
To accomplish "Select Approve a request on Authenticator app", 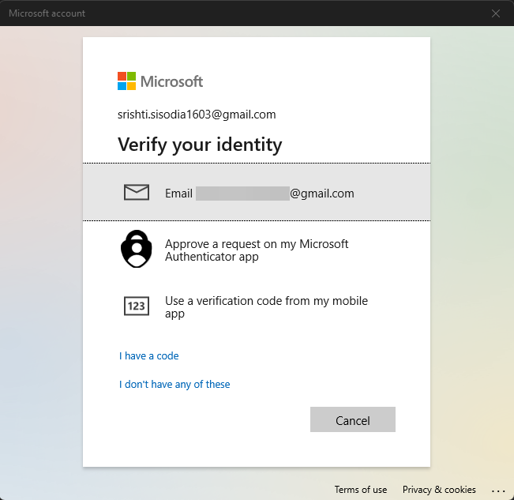I will tap(257, 250).
